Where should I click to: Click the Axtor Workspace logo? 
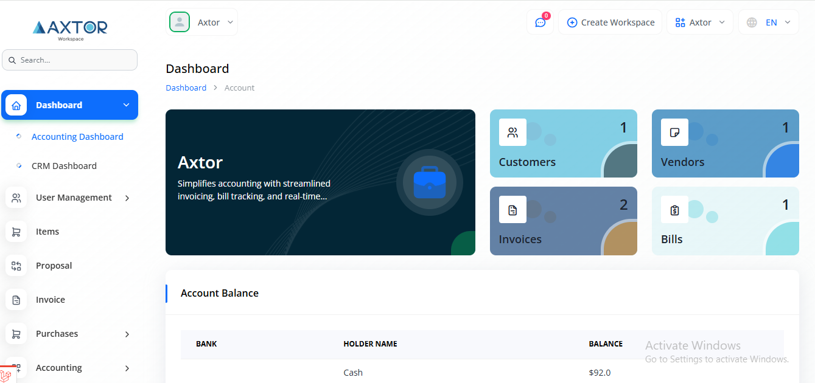coord(70,29)
